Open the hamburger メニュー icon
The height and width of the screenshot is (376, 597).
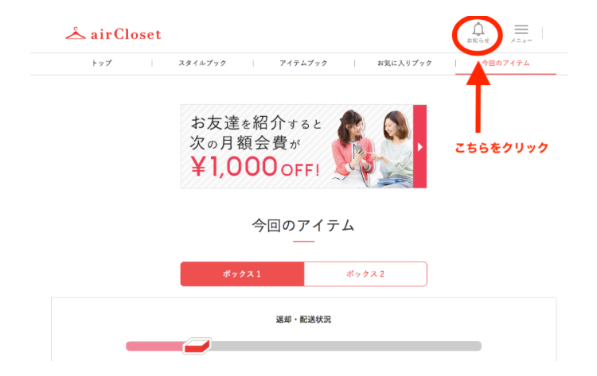coord(521,29)
